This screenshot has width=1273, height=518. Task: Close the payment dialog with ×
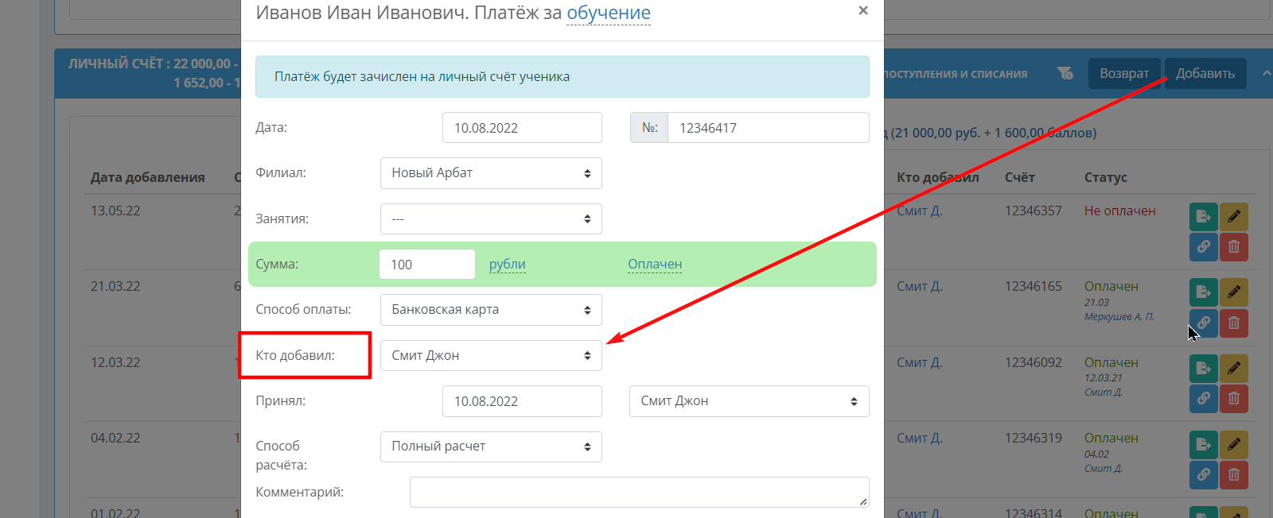pos(863,11)
